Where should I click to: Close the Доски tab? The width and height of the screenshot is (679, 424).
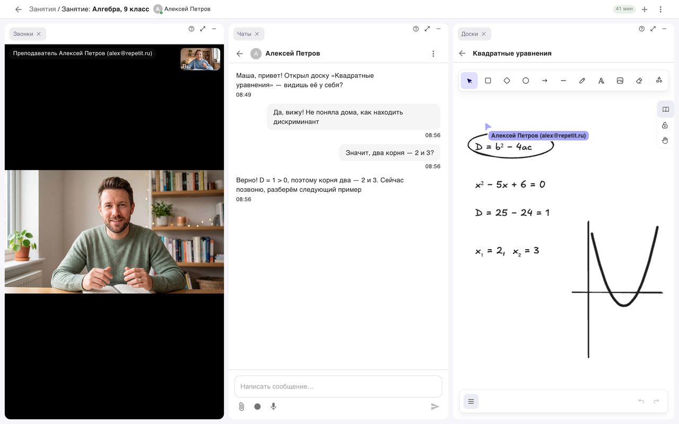[484, 34]
